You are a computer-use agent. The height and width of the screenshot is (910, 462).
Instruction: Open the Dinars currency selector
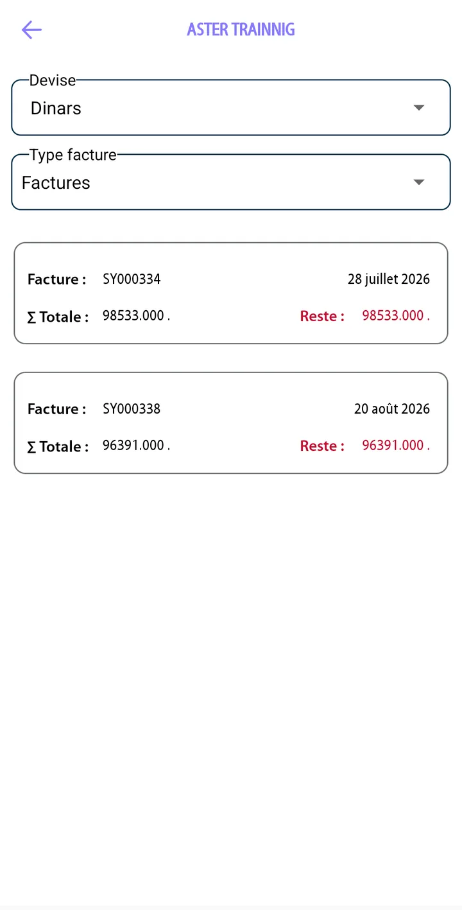[x=231, y=108]
